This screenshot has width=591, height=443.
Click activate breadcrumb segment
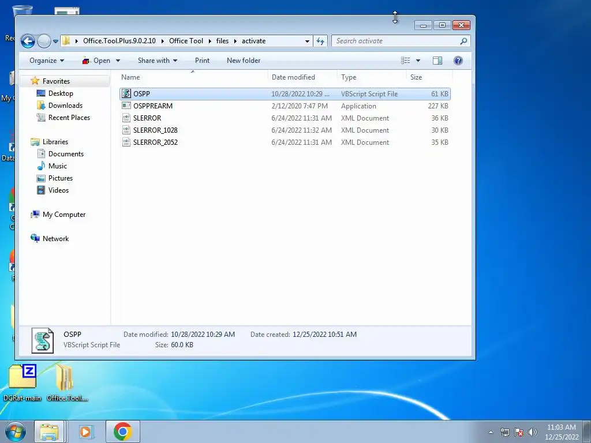[254, 41]
